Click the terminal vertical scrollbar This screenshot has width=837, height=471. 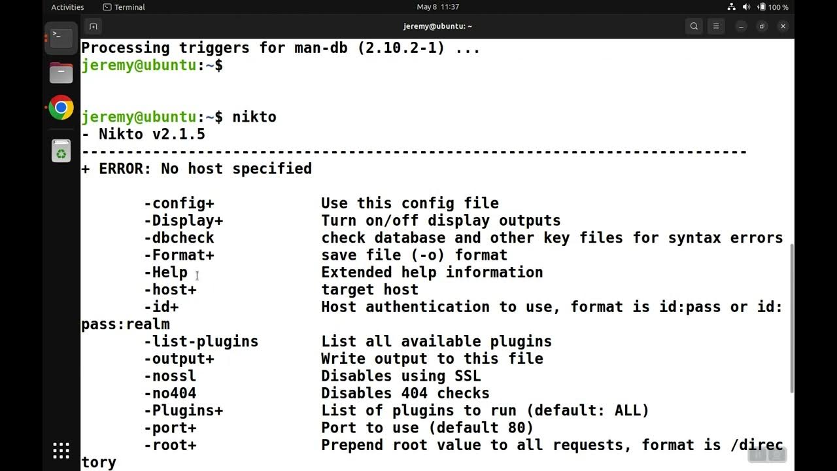(x=791, y=318)
